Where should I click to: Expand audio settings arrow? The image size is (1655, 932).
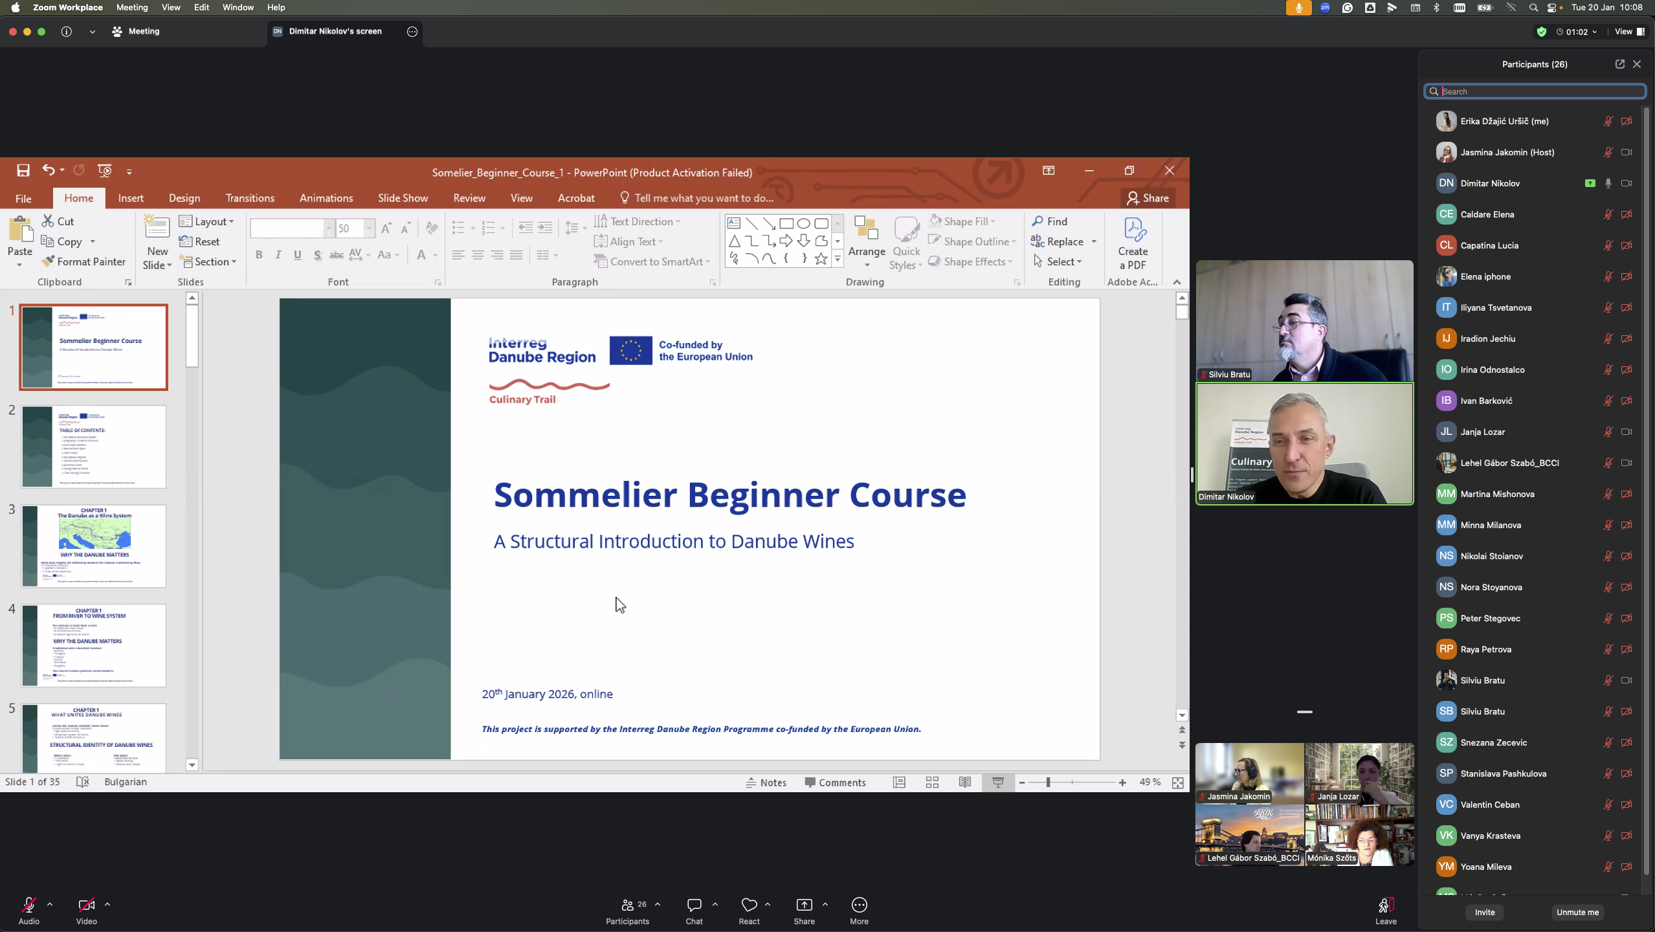[50, 904]
